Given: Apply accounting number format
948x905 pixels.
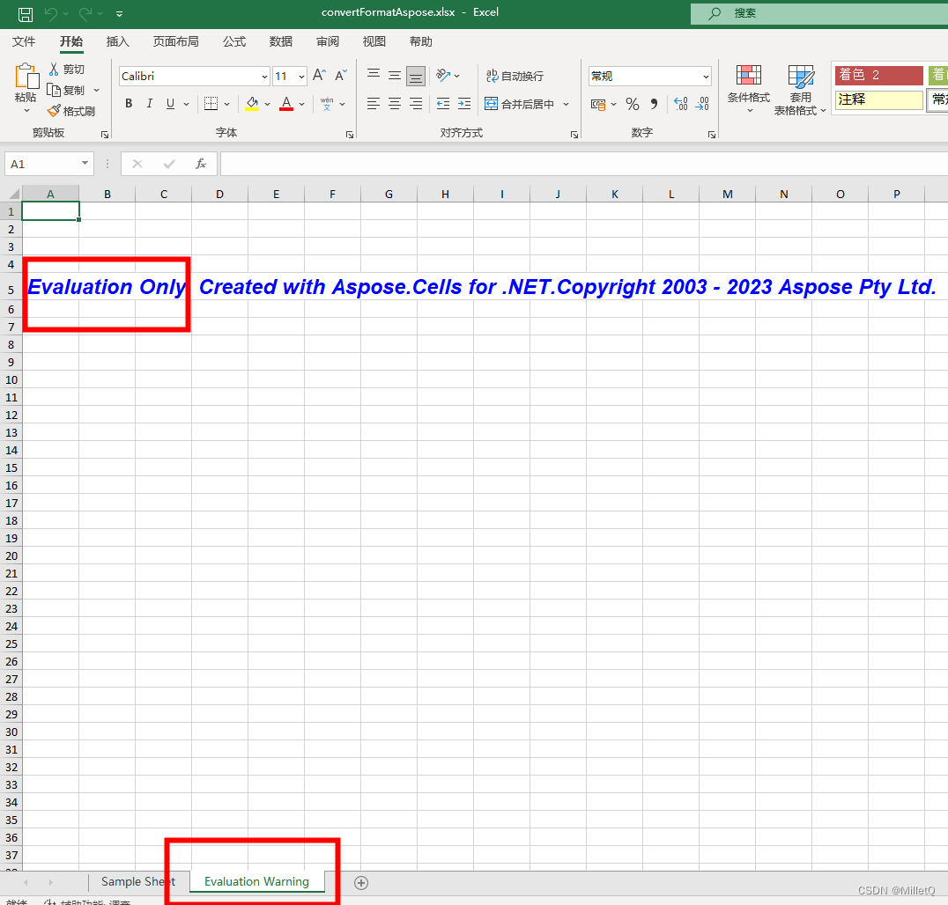Looking at the screenshot, I should tap(598, 105).
